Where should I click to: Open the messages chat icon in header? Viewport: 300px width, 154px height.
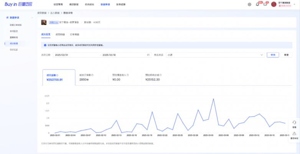(265, 4)
